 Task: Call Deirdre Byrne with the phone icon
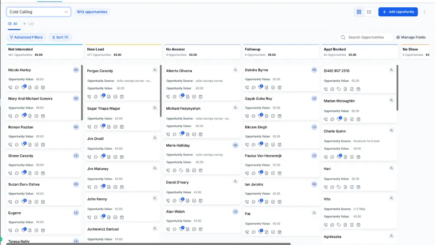coord(247,88)
